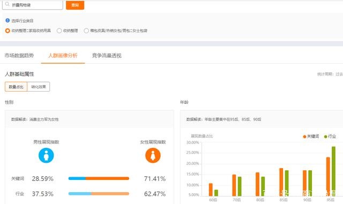Switch to 人群画像分析 tab
The width and height of the screenshot is (343, 204).
tap(63, 56)
